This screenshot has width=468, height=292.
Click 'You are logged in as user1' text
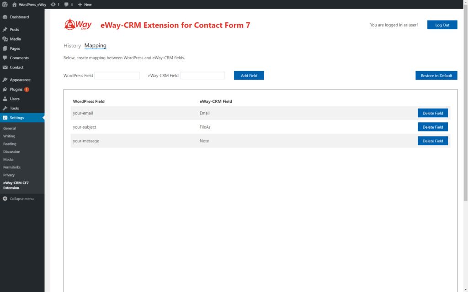coord(394,25)
